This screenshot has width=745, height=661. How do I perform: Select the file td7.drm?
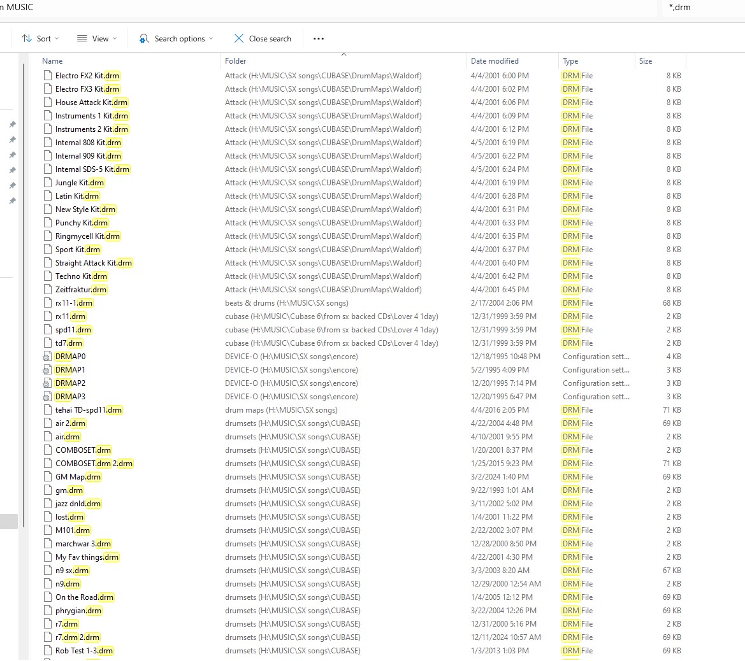[x=69, y=343]
